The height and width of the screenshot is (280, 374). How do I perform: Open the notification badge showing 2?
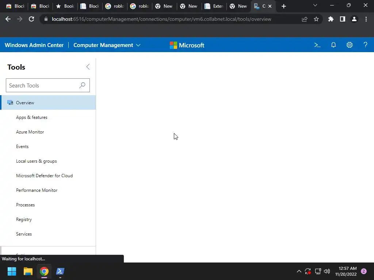point(364,271)
